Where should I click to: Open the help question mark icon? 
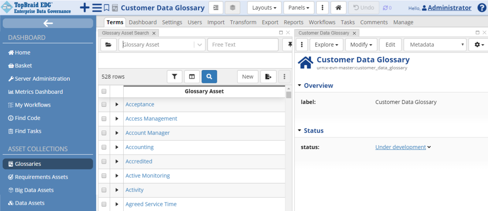(x=482, y=8)
